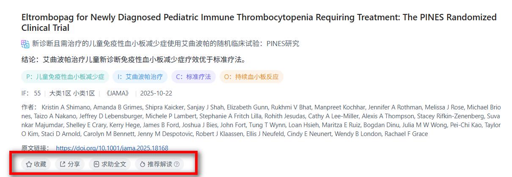Click the share arrow icon
This screenshot has width=512, height=177.
point(63,164)
